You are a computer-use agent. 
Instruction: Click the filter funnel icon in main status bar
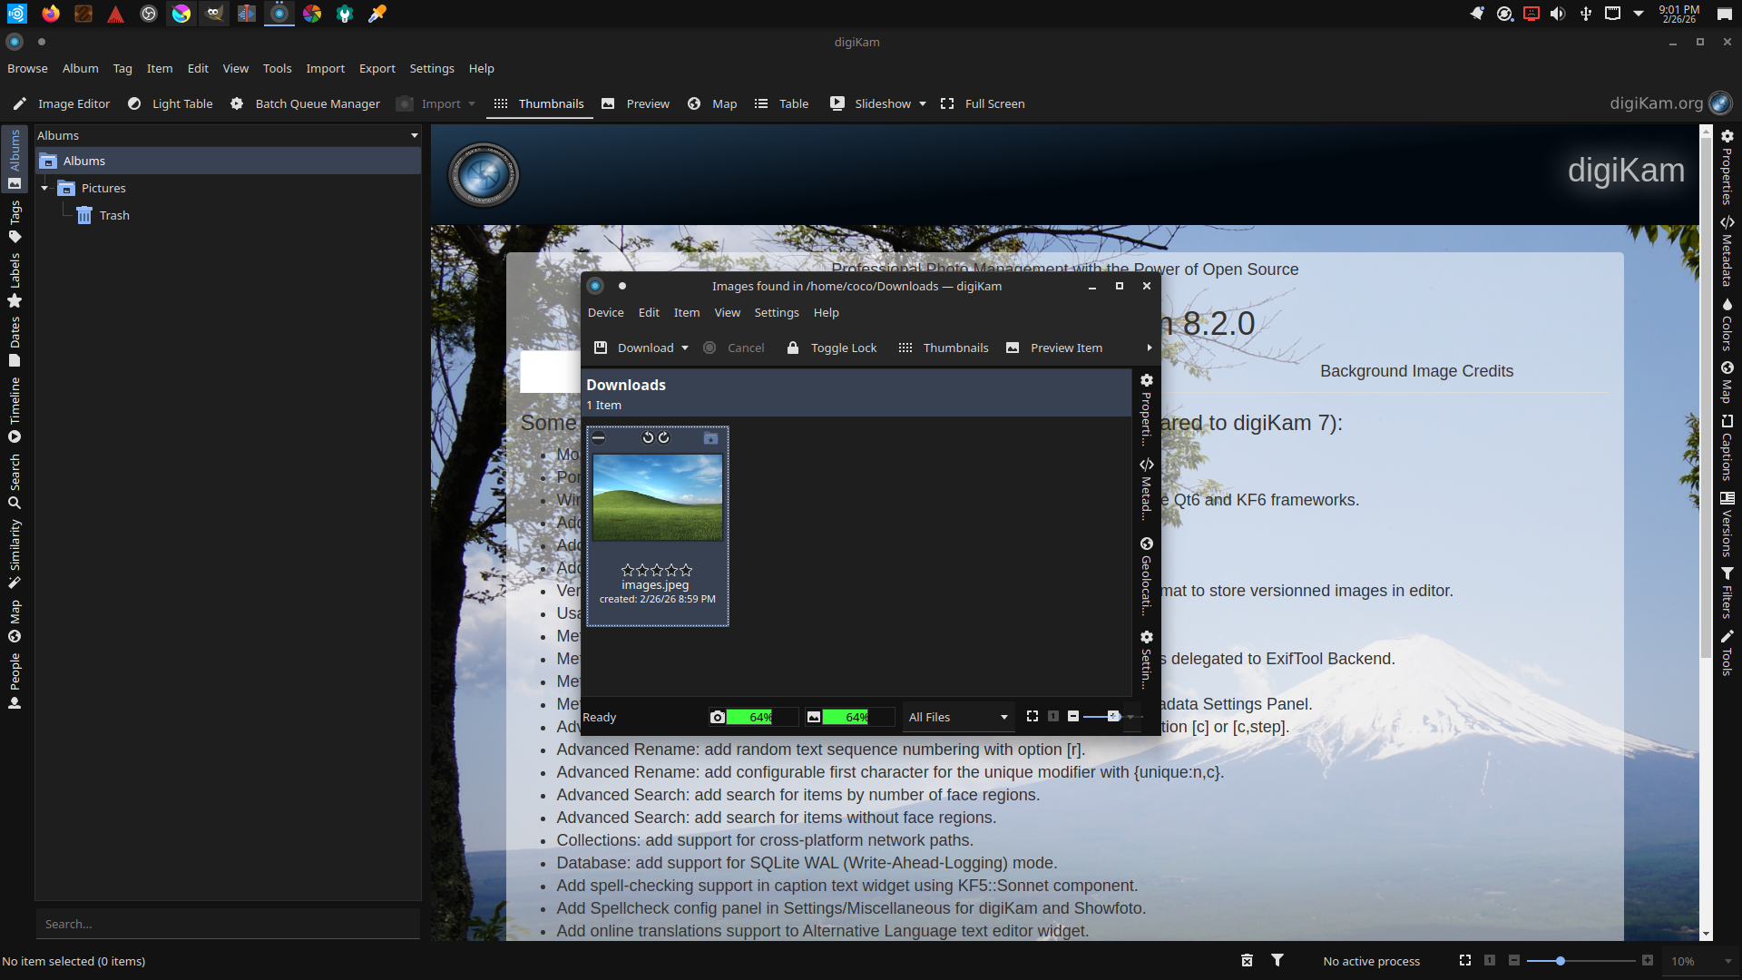(x=1277, y=961)
